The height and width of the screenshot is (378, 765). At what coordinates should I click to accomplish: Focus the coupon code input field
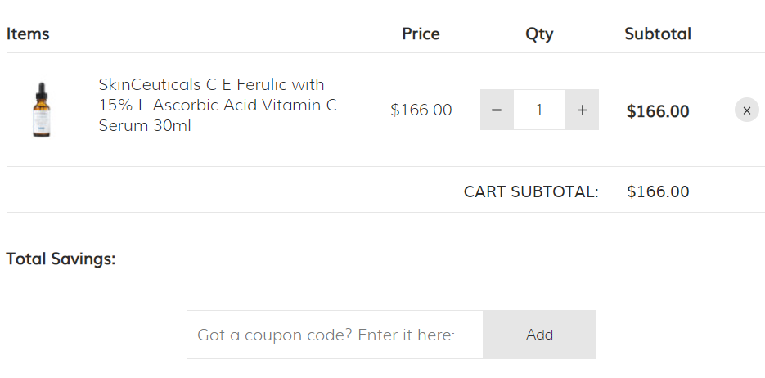[x=335, y=335]
